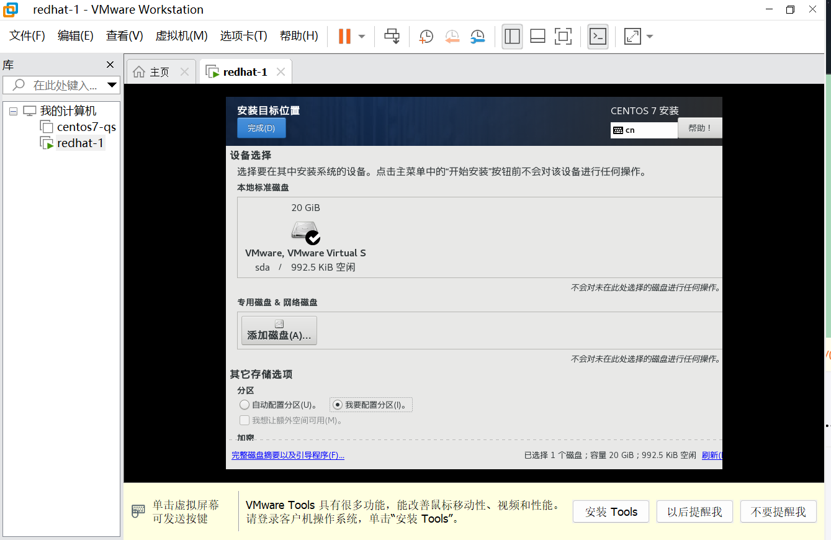
Task: Check the make additional space available box
Action: (x=245, y=420)
